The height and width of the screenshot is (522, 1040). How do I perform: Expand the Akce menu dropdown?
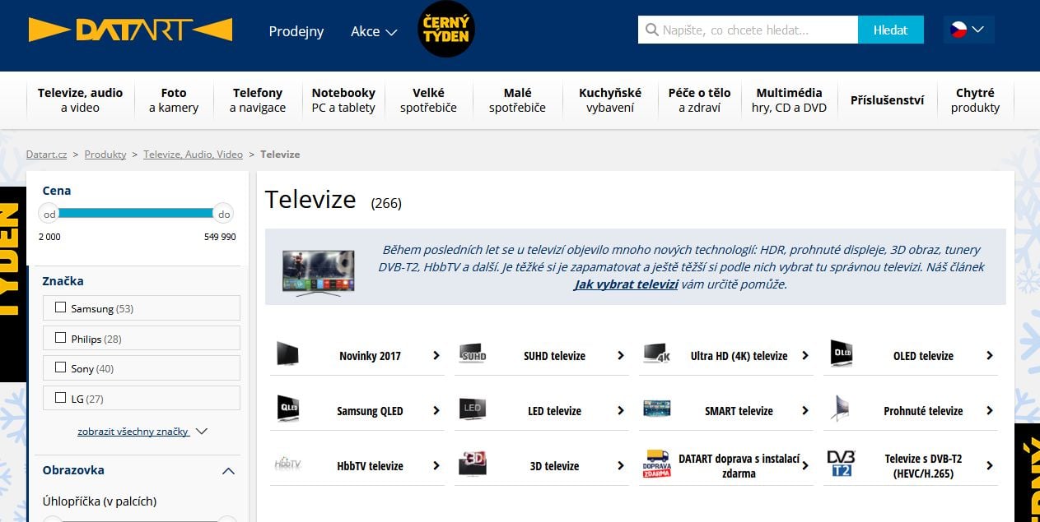[373, 31]
